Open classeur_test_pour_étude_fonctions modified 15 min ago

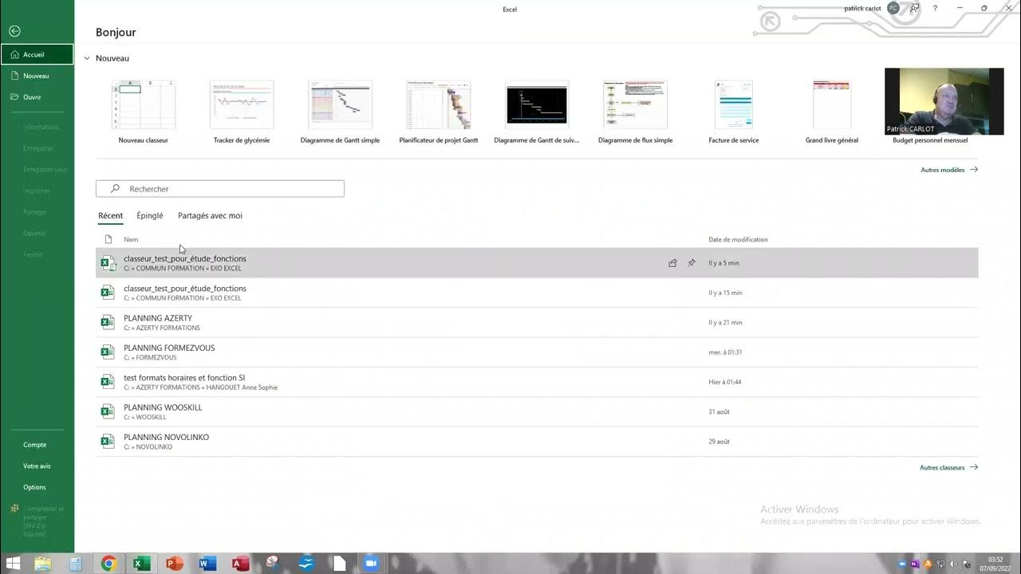point(537,293)
